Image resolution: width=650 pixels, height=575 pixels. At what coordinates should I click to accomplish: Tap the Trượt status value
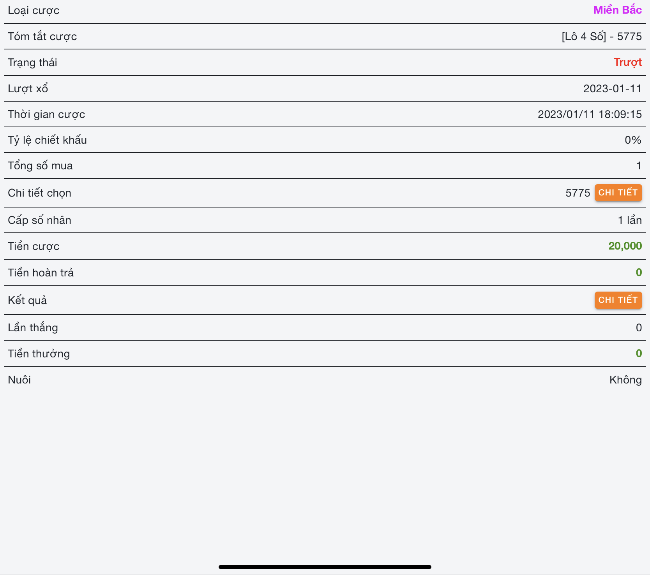click(x=627, y=62)
